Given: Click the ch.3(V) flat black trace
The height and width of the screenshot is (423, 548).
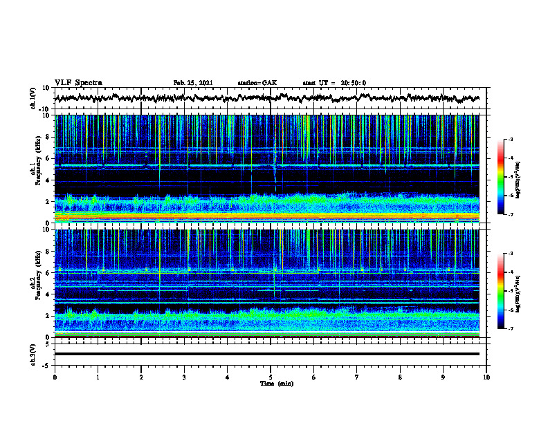Looking at the screenshot, I should [267, 354].
